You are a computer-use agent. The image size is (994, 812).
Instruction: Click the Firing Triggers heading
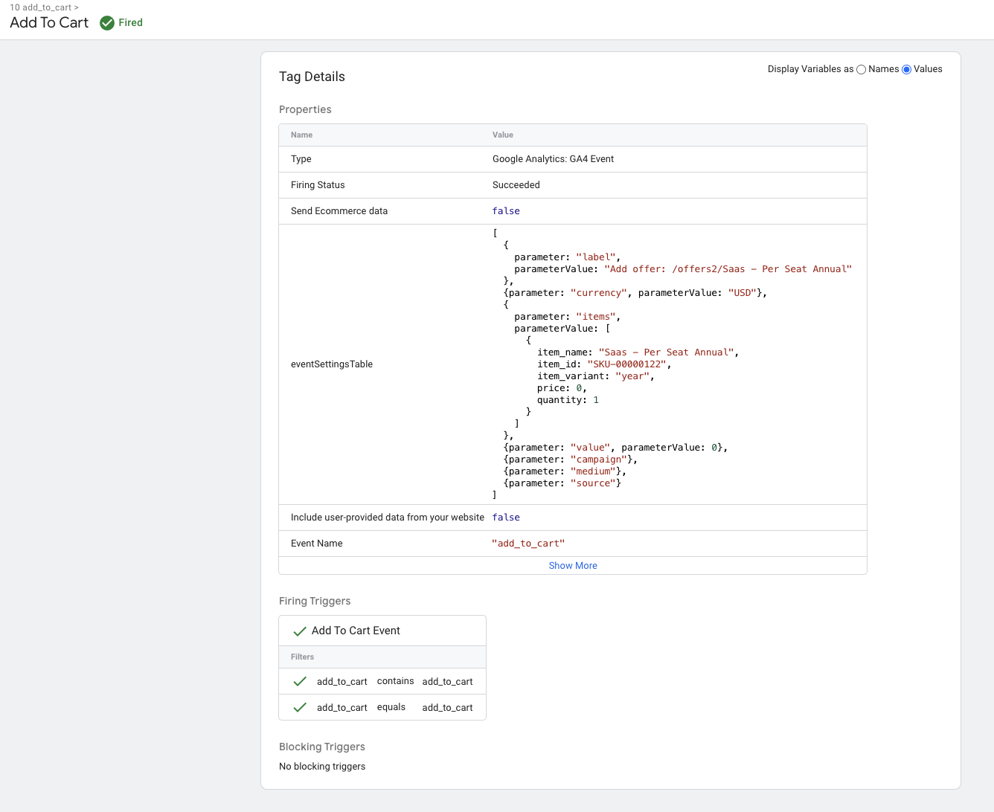click(315, 601)
